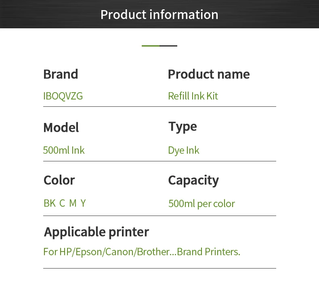Screen dimensions: 319x292
Task: Click the Product name heading
Action: click(208, 74)
